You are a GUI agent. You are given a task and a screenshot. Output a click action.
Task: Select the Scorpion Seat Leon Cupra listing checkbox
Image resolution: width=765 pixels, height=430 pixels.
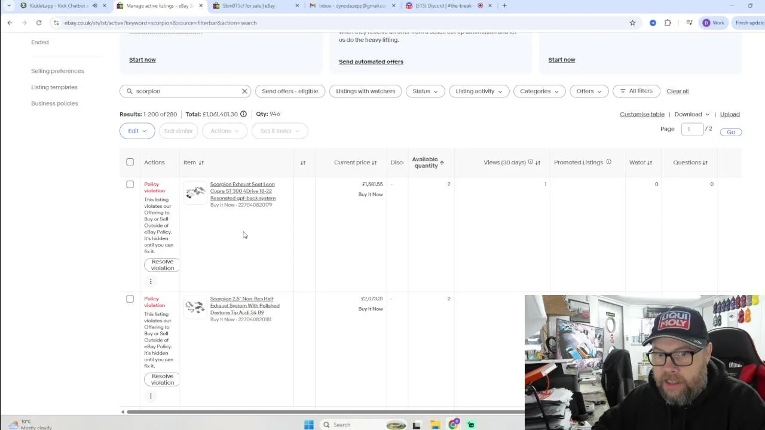(x=130, y=185)
